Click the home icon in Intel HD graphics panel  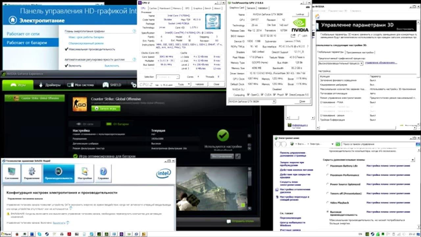(x=12, y=20)
